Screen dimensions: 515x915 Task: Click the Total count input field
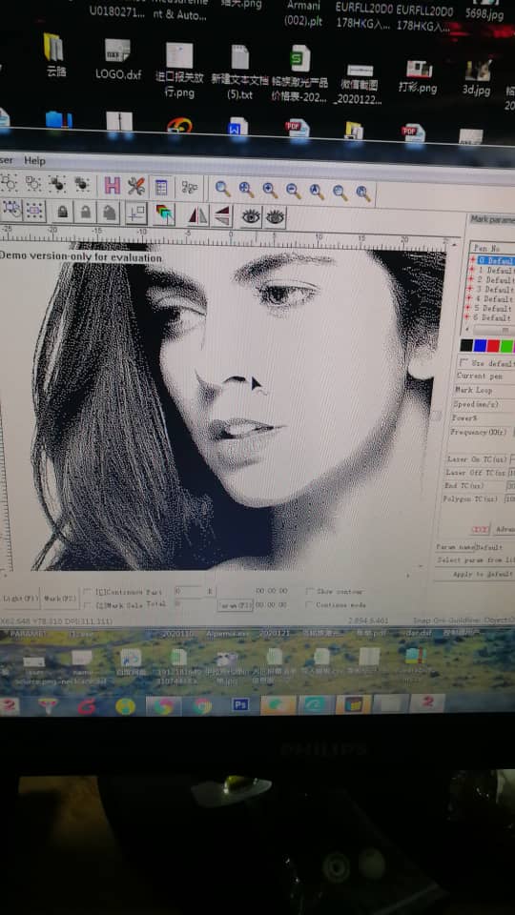[x=189, y=604]
